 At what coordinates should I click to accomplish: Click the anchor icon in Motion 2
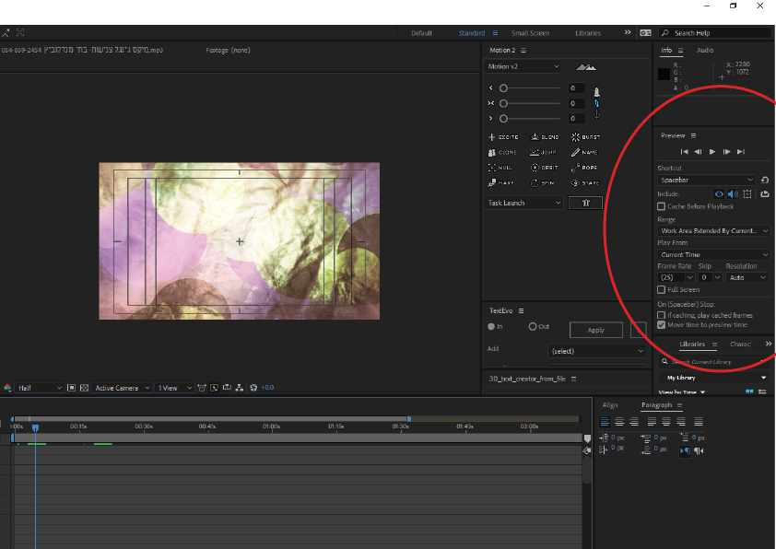[x=596, y=114]
